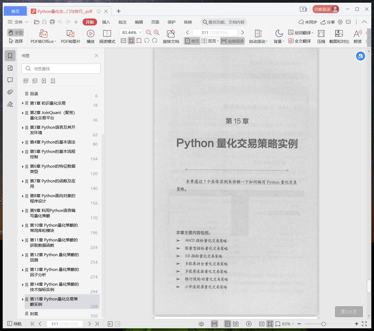Expand 第4章 Python的基本语法 bookmark
The height and width of the screenshot is (331, 374).
click(23, 142)
